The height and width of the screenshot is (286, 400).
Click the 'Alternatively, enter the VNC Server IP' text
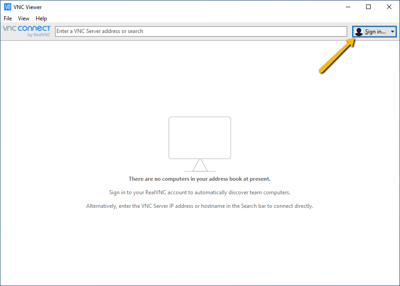[200, 206]
